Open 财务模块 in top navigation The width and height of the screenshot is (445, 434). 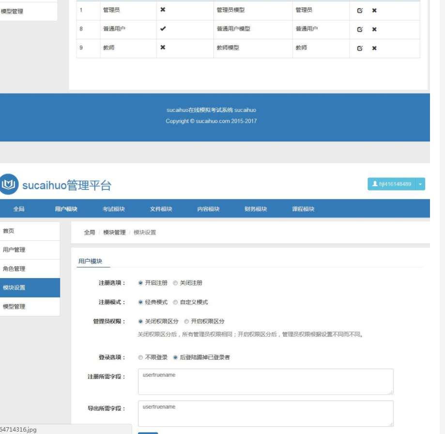pos(256,209)
